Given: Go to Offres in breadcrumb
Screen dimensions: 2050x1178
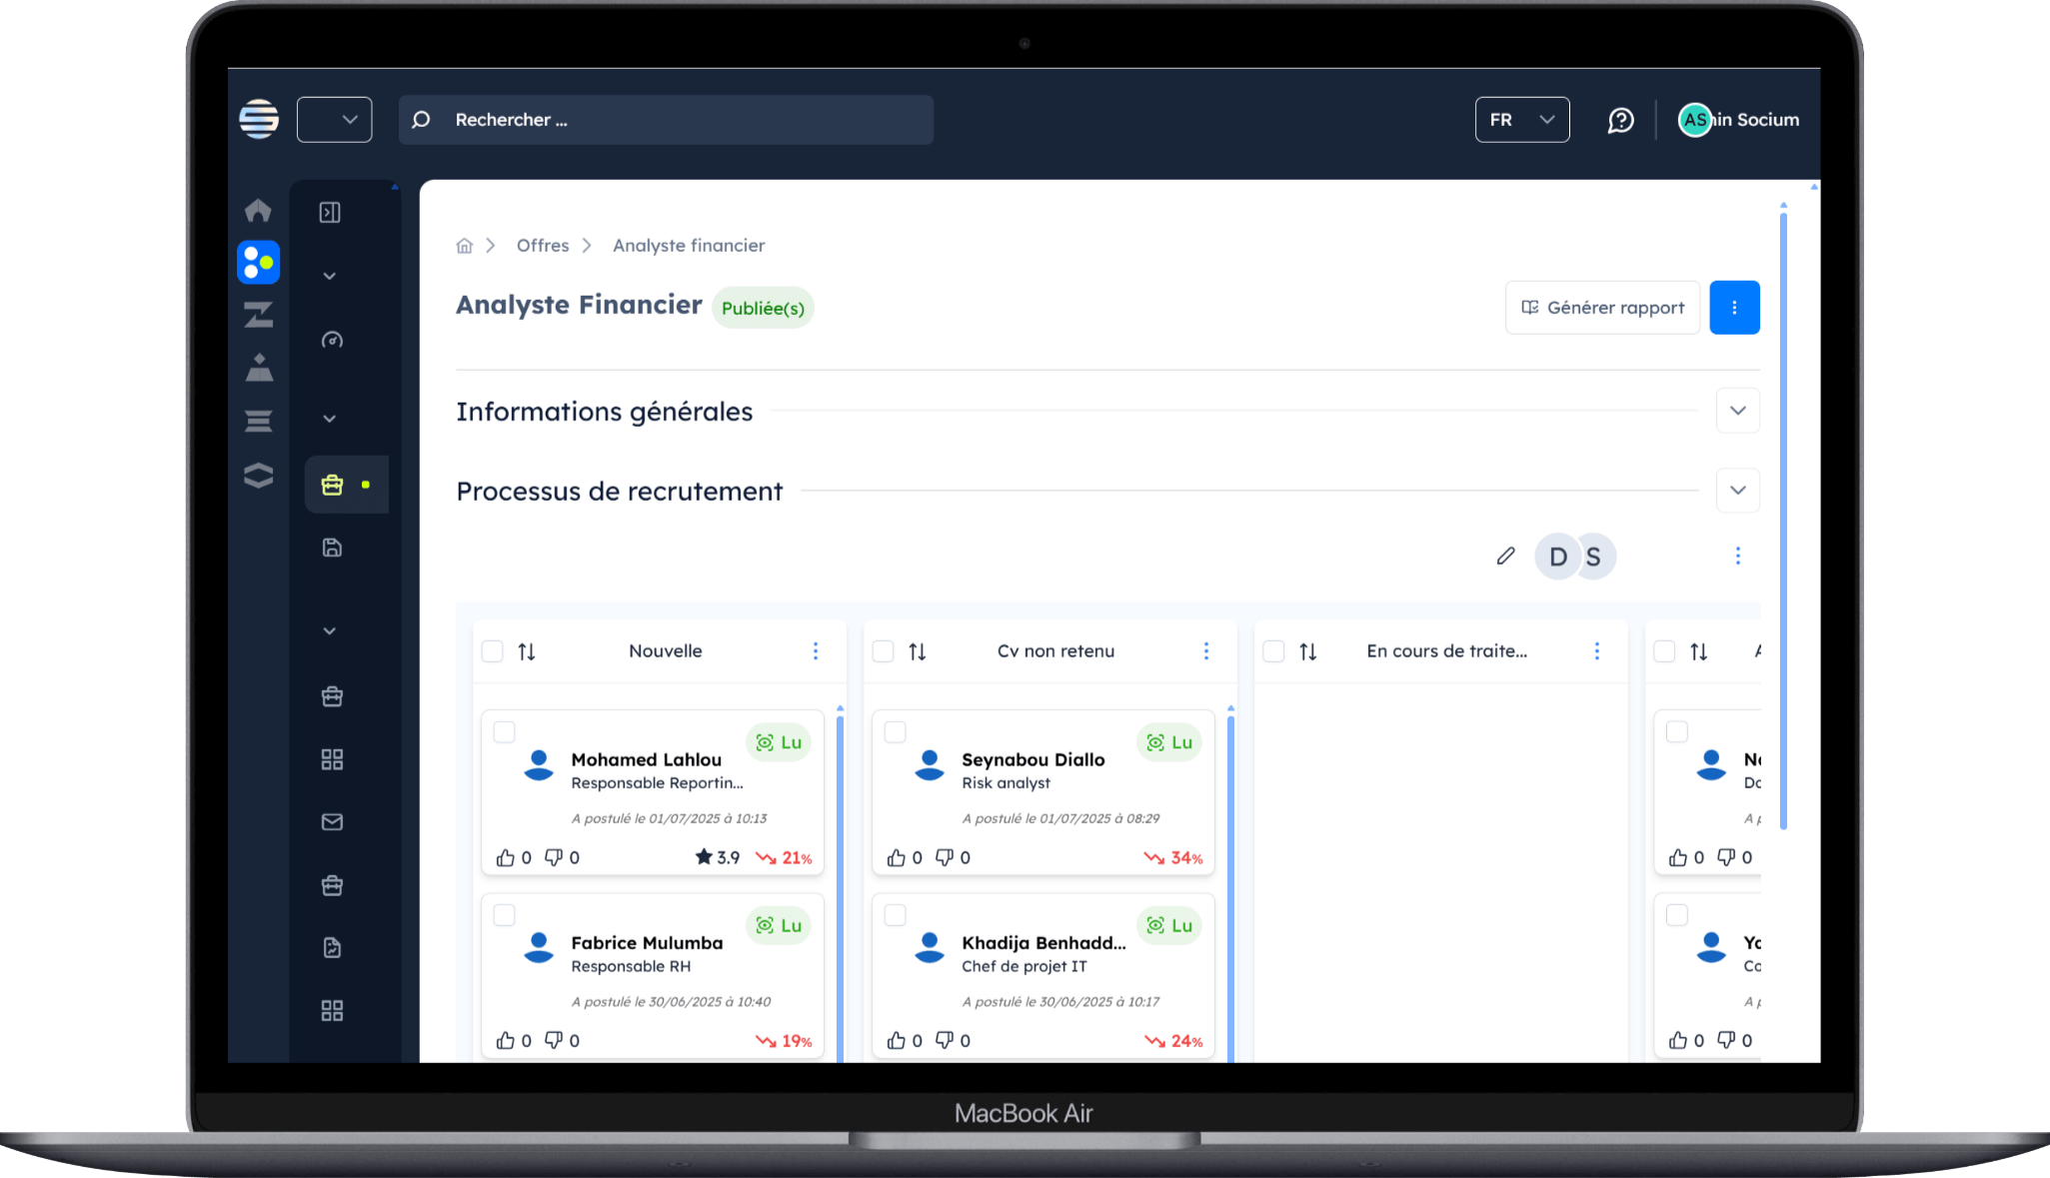Looking at the screenshot, I should [x=543, y=246].
